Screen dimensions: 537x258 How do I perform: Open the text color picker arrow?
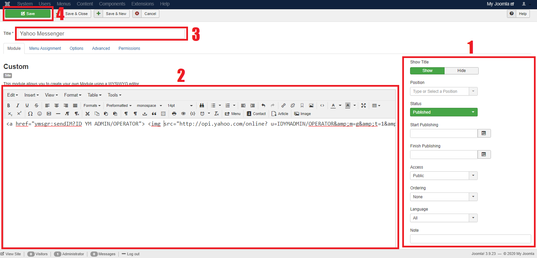click(x=340, y=105)
